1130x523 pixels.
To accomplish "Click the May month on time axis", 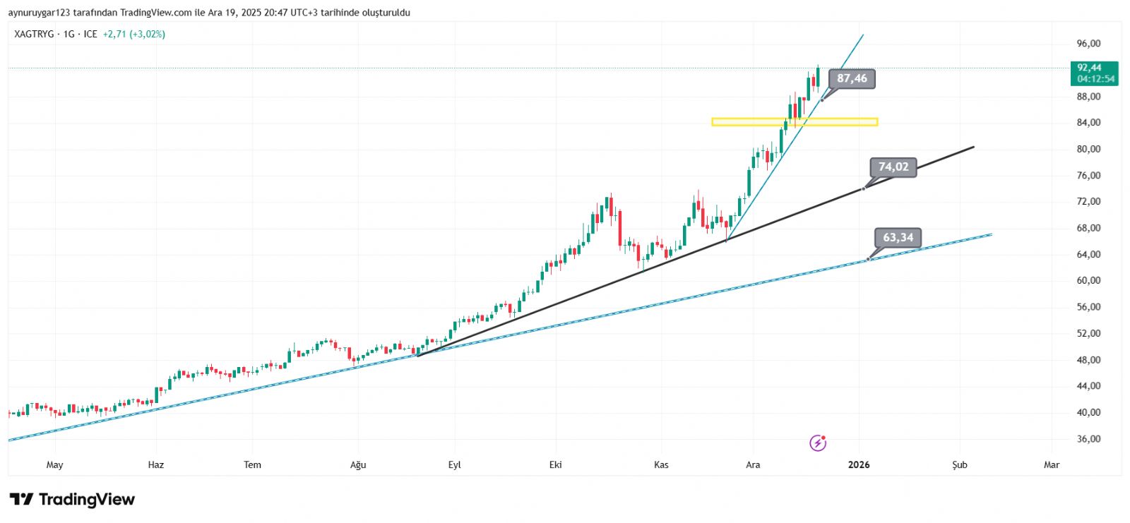I will click(54, 464).
